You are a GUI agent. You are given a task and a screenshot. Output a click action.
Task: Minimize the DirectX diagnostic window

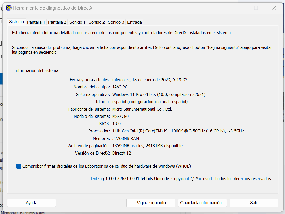(x=238, y=8)
